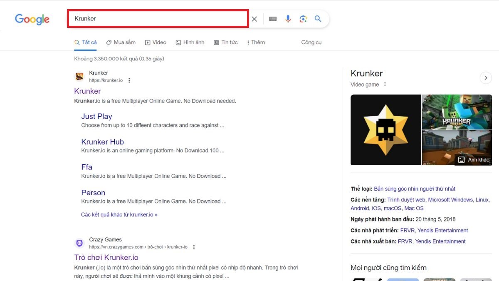Click Các kết quả khác từ krunker.io

[119, 215]
